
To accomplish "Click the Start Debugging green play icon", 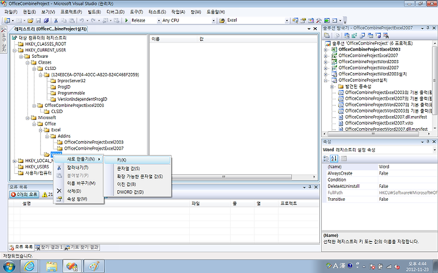I will (127, 21).
